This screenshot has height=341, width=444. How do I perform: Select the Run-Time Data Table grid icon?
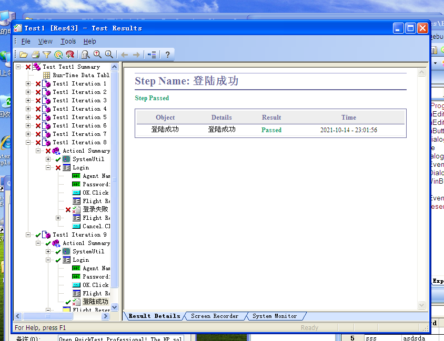point(46,76)
